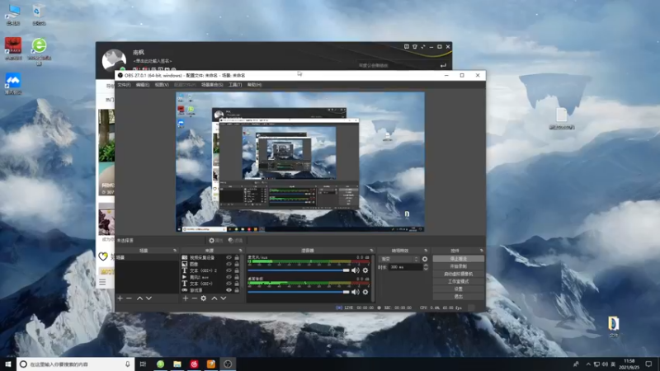Viewport: 660px width, 371px height.
Task: Open OBS icon in Windows taskbar
Action: click(x=228, y=364)
